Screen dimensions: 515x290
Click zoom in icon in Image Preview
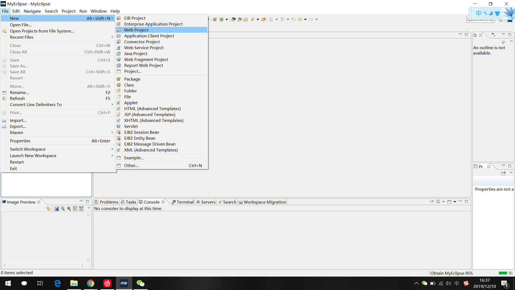tap(69, 209)
